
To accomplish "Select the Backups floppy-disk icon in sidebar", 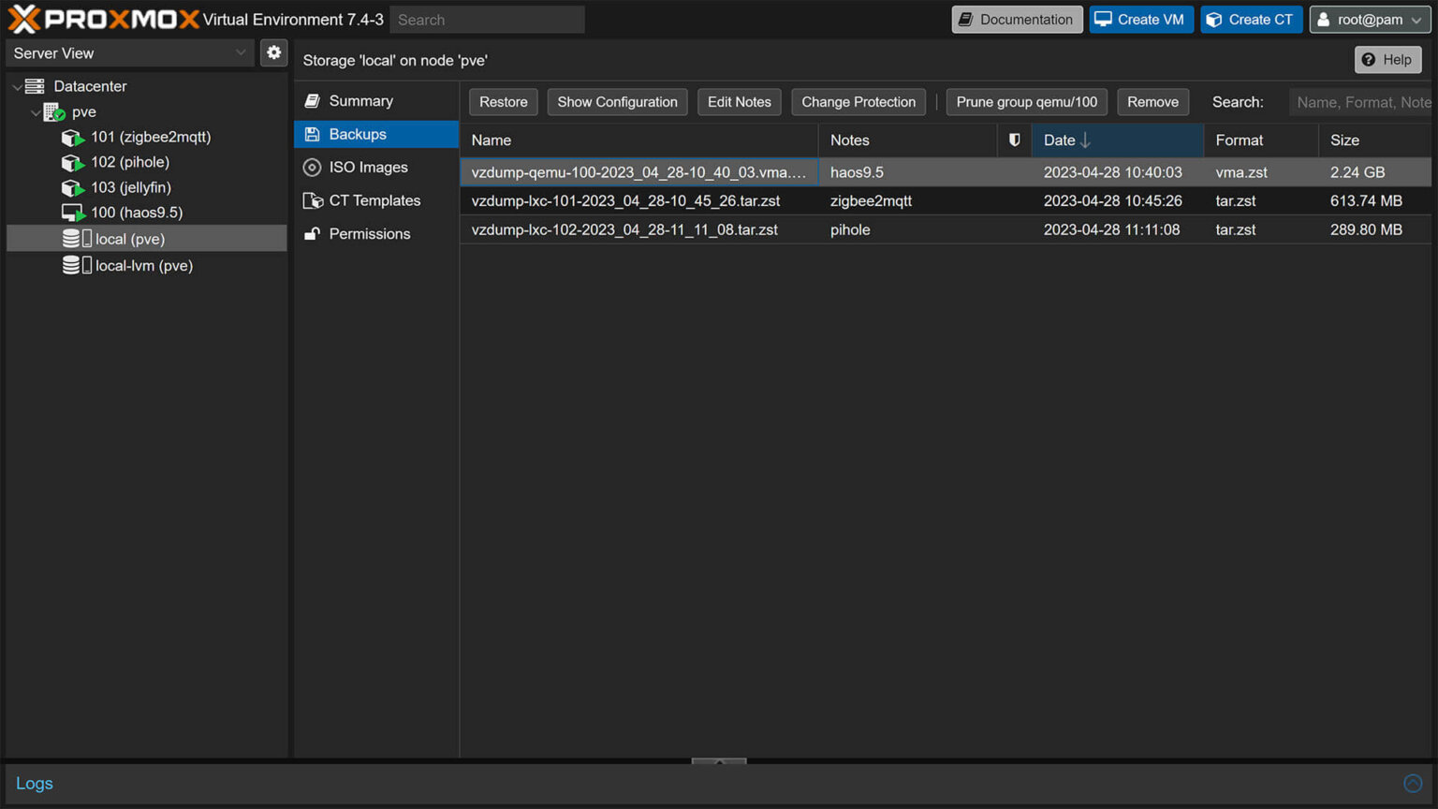I will (x=312, y=134).
